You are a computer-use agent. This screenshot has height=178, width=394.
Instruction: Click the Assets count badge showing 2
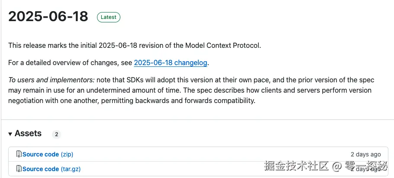56,134
